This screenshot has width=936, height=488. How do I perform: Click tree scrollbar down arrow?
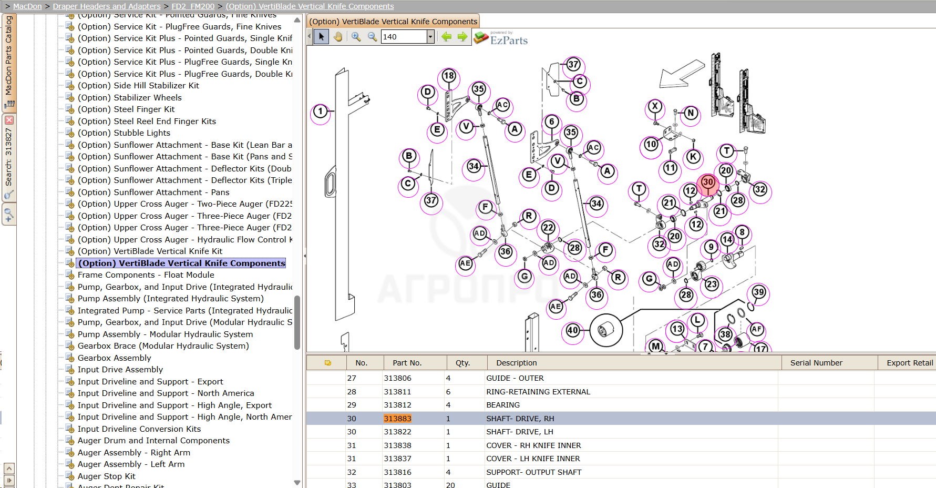coord(297,482)
